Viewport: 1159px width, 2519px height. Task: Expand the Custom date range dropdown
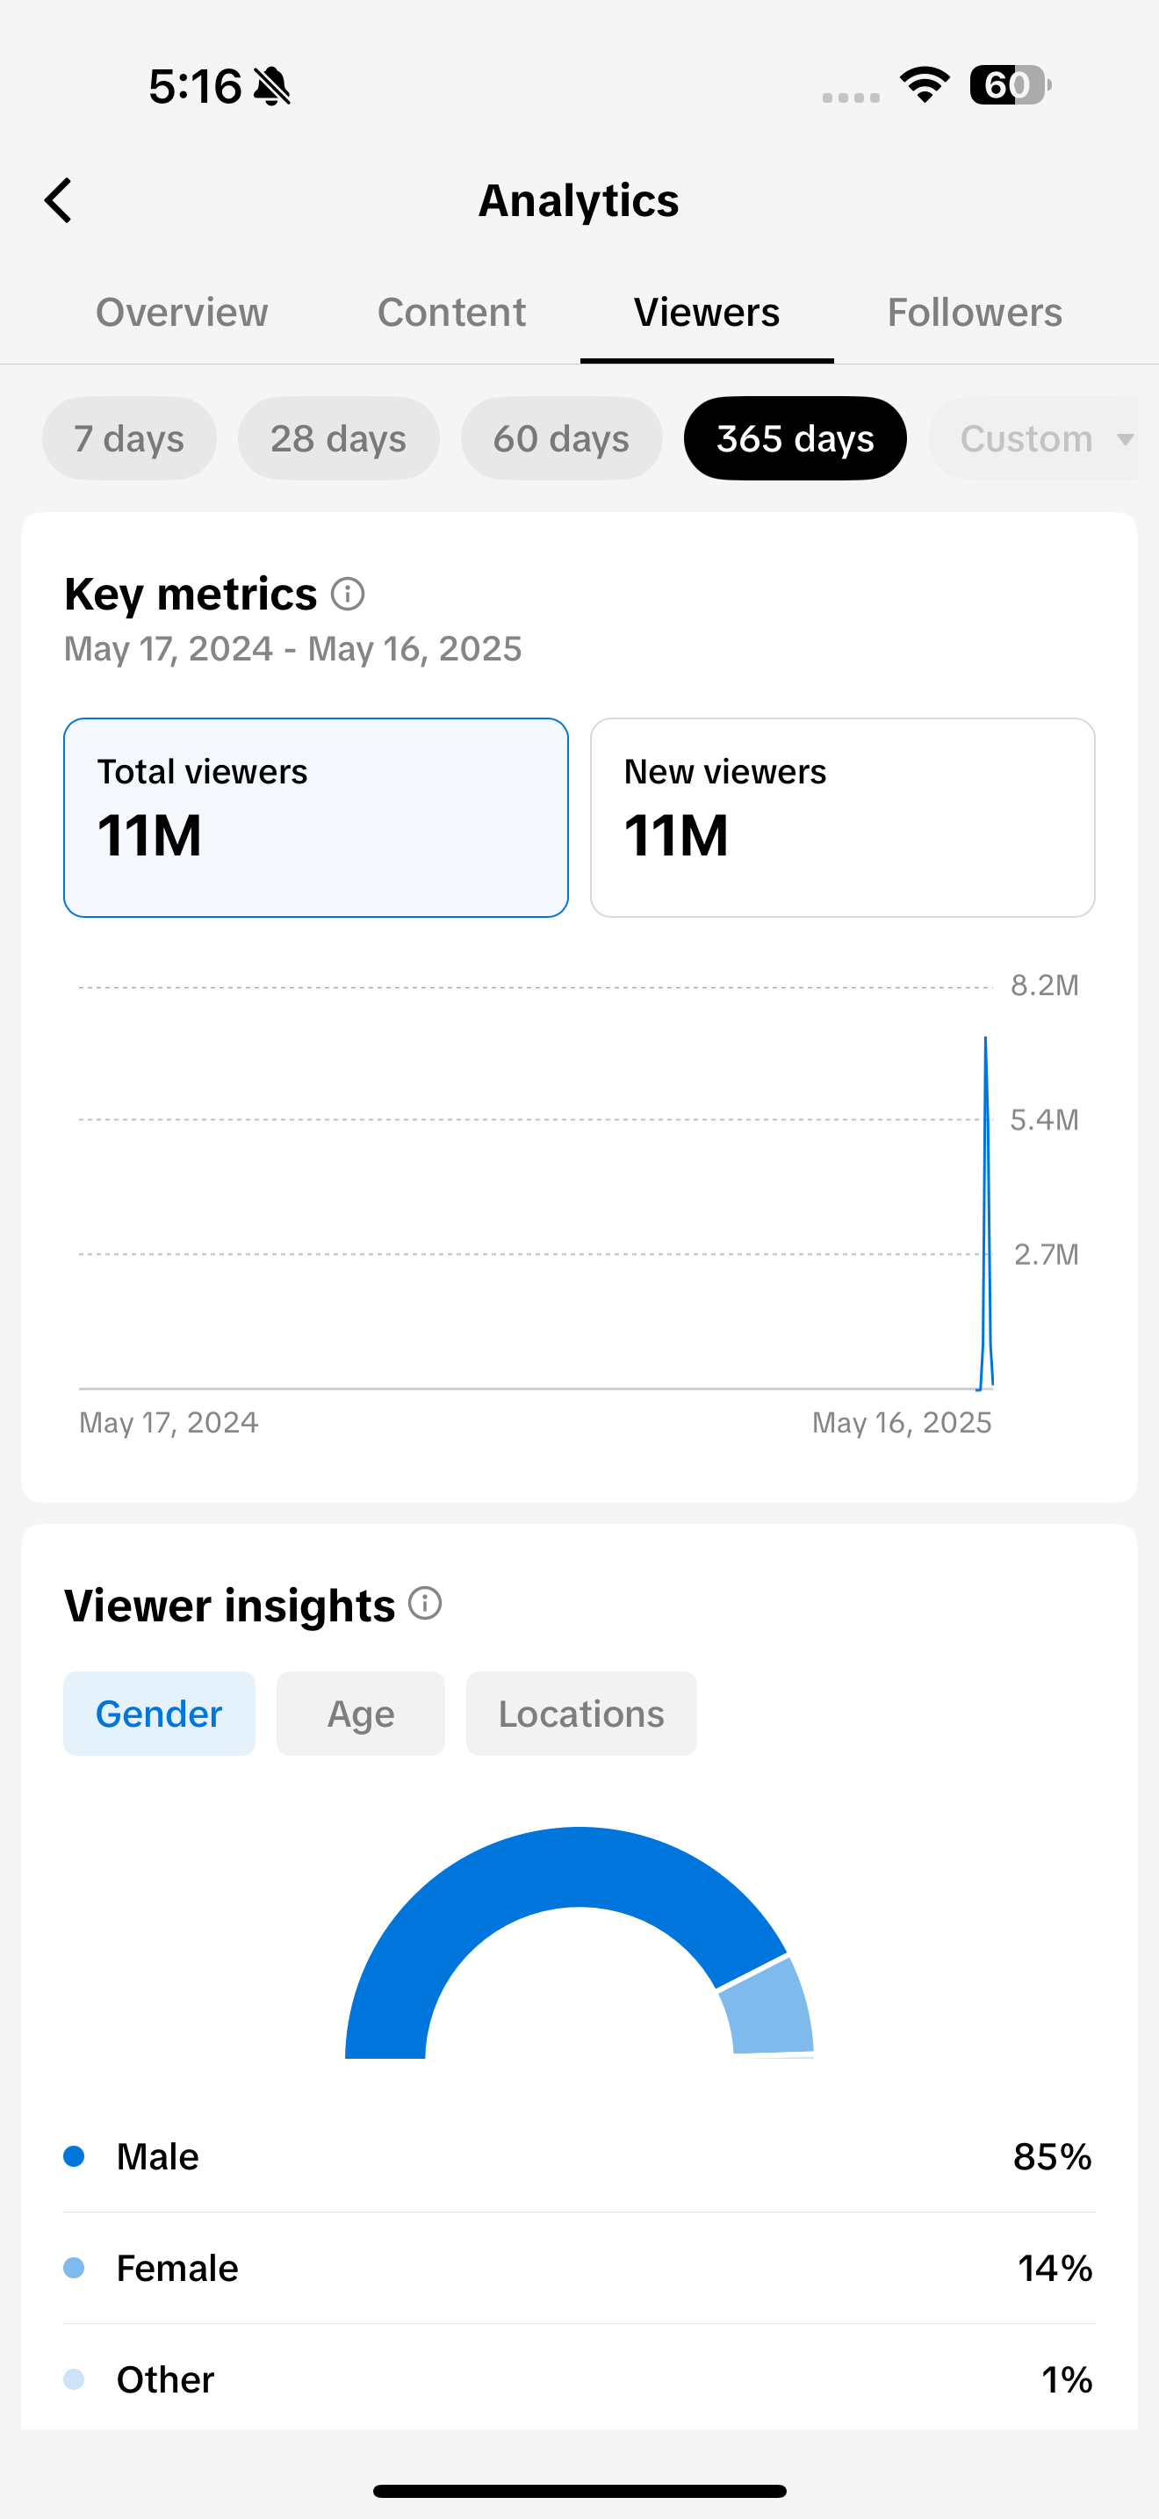tap(1034, 438)
